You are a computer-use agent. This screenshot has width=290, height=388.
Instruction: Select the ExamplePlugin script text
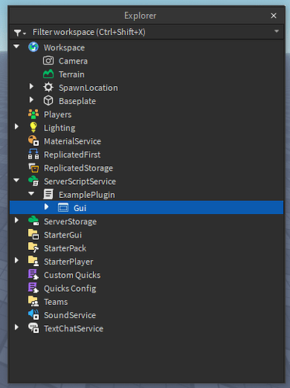point(87,195)
